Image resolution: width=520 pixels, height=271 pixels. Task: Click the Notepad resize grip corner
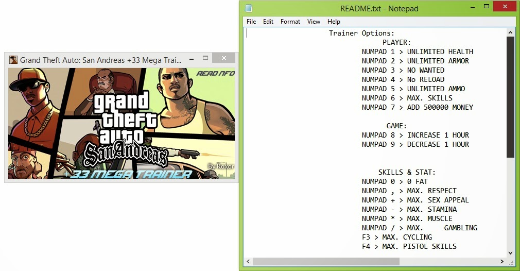(511, 262)
